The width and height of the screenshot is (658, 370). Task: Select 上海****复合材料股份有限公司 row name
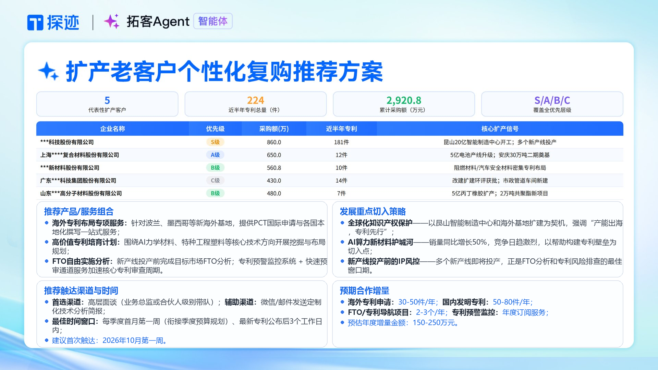[80, 155]
